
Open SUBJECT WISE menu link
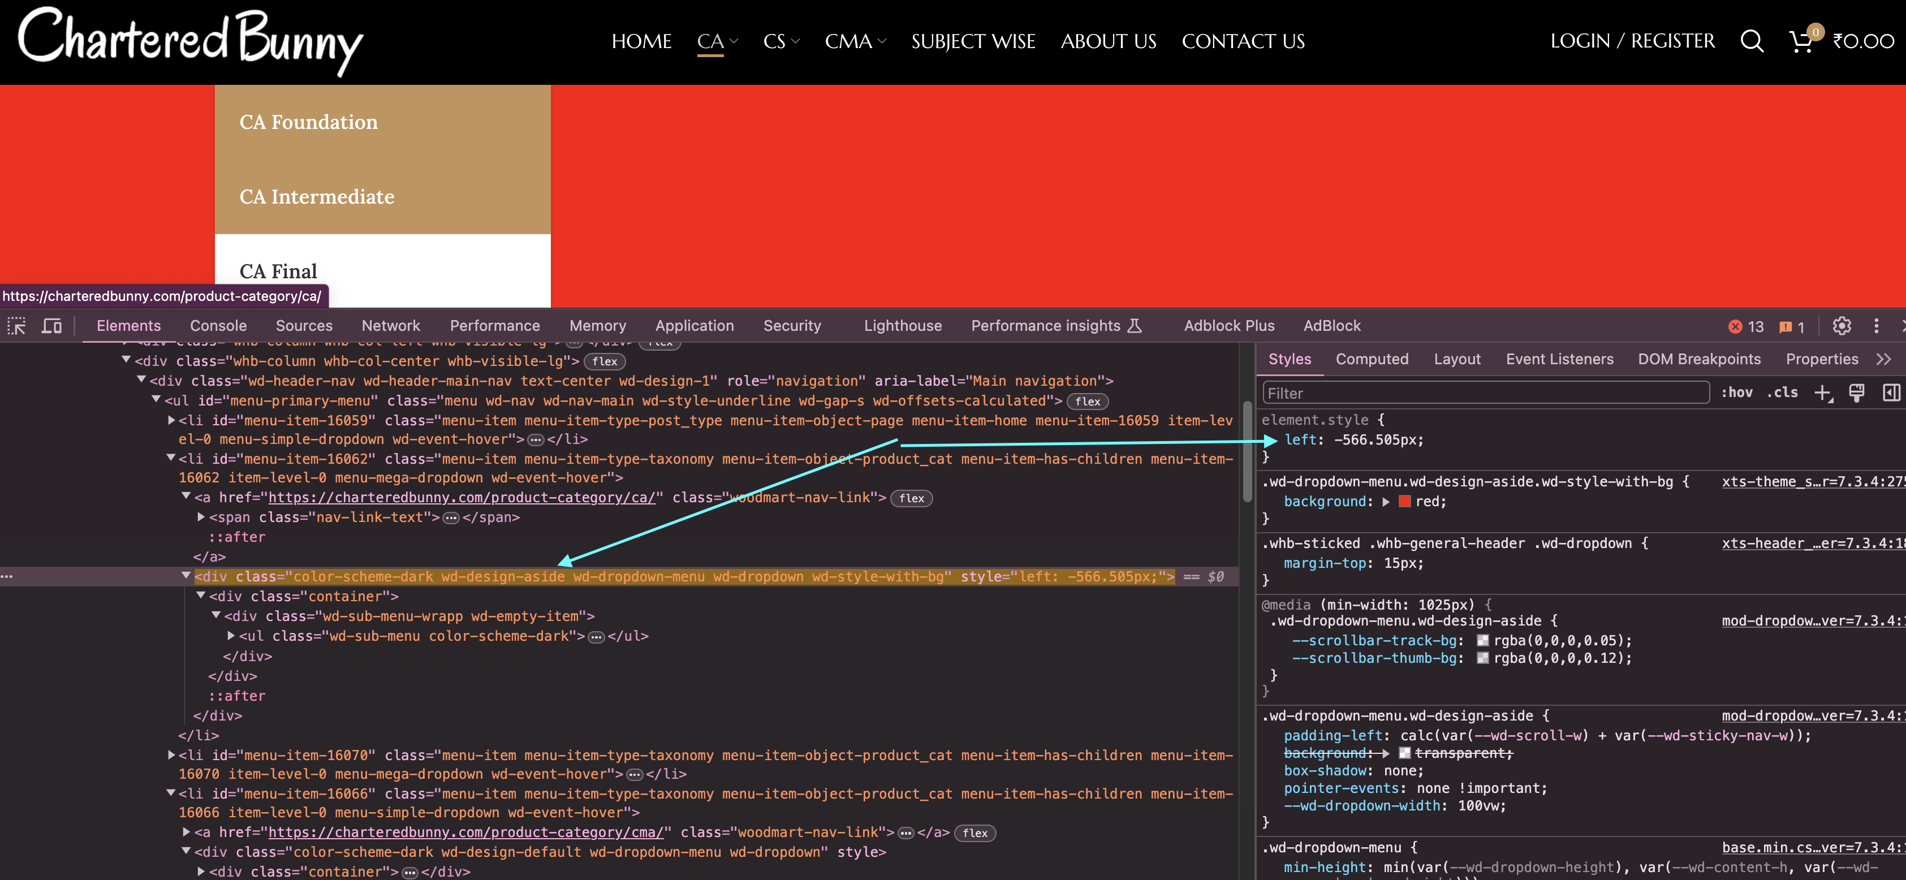click(973, 41)
